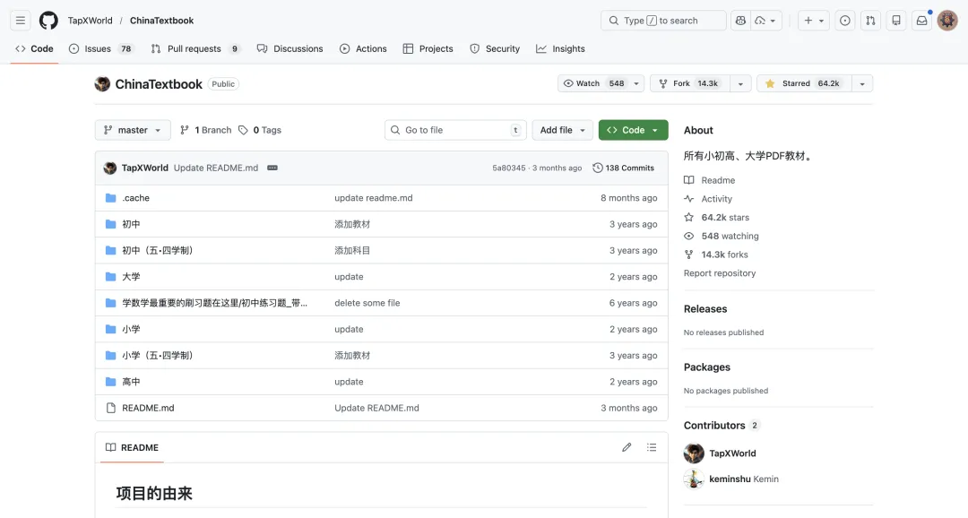This screenshot has height=518, width=968.
Task: Click the branch icon beside 1 Branch
Action: [185, 130]
